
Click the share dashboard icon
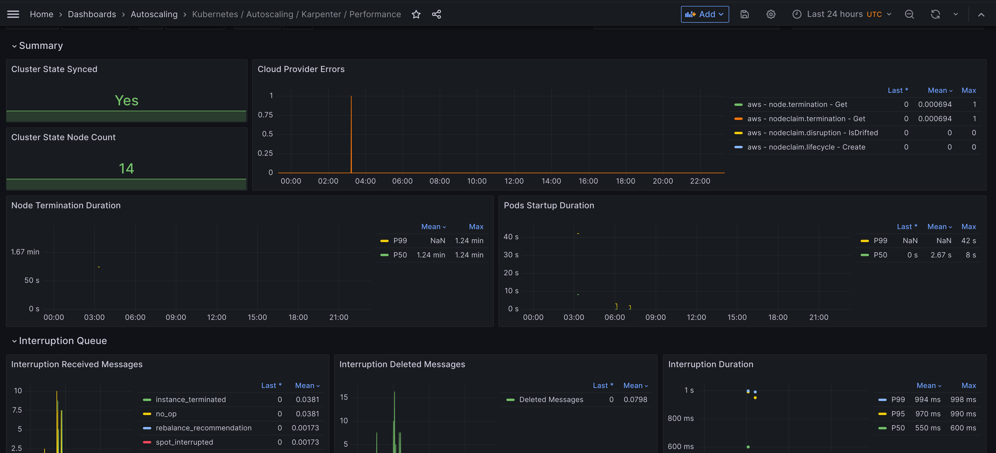point(437,14)
